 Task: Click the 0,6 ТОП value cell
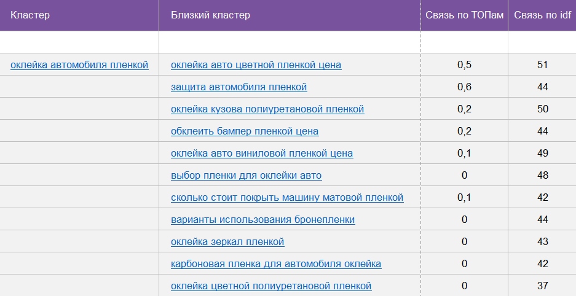pyautogui.click(x=464, y=87)
